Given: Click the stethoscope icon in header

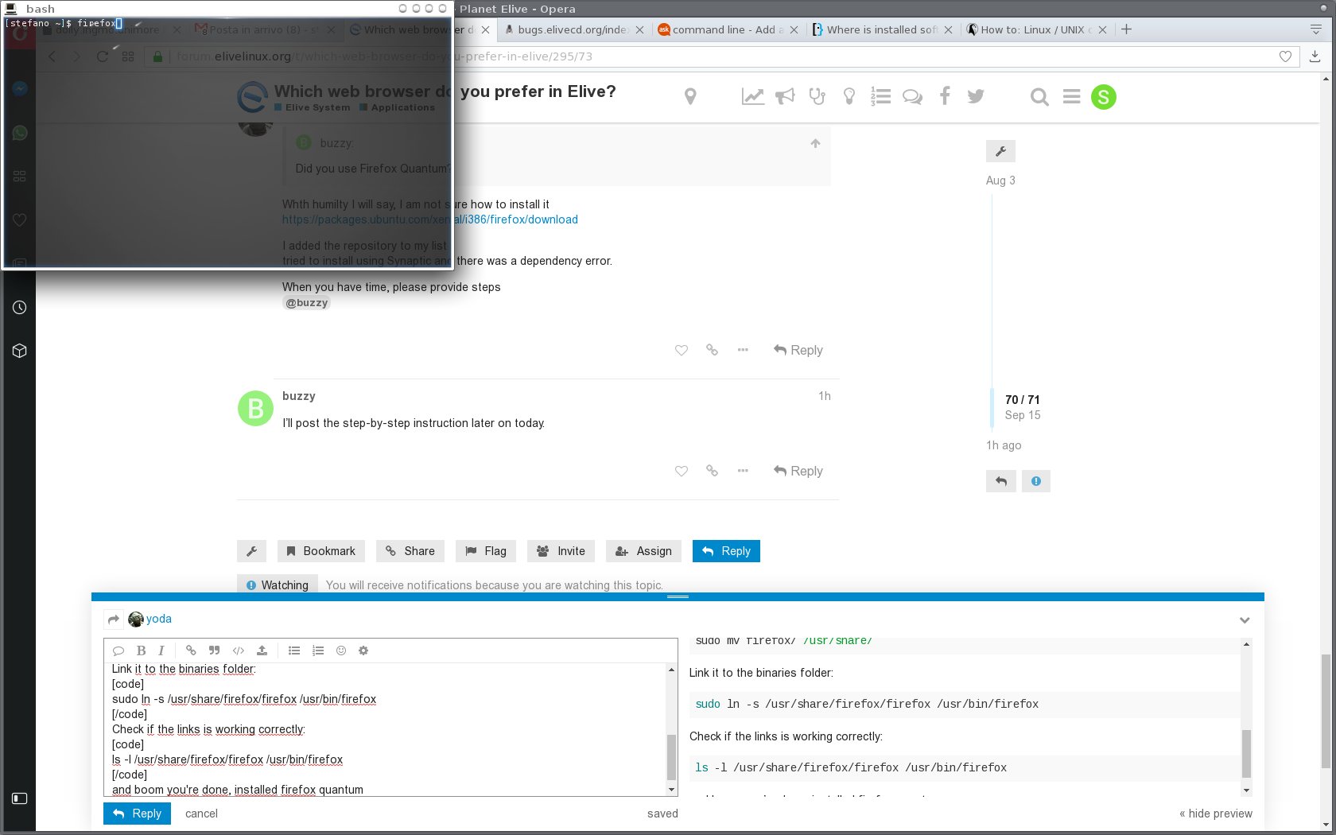Looking at the screenshot, I should tap(817, 96).
